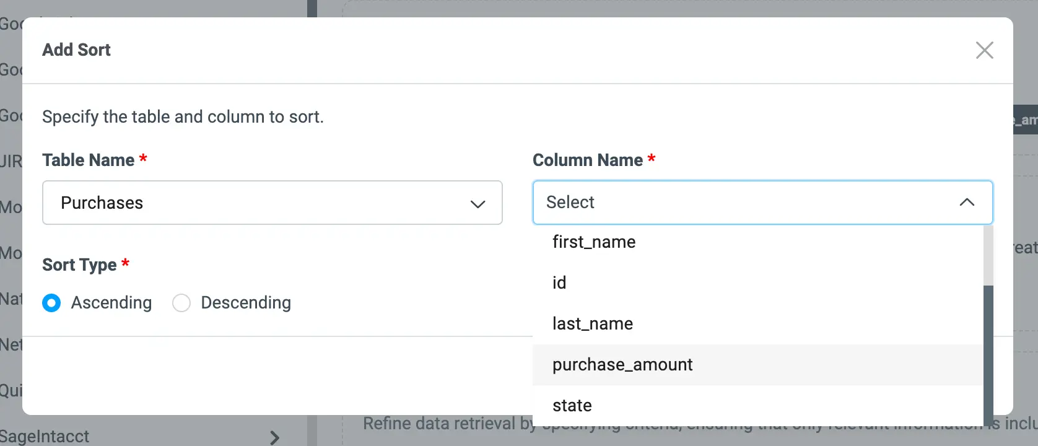Choose id from the column list

[559, 283]
